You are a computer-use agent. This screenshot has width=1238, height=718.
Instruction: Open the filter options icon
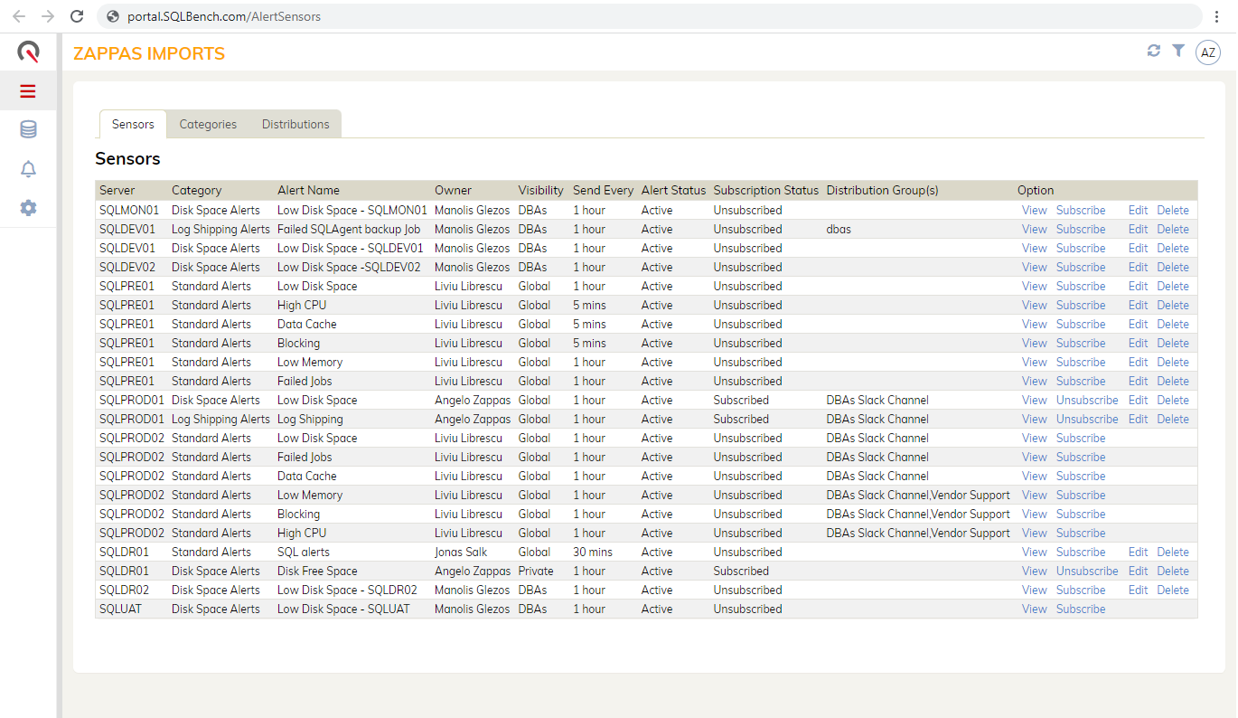(x=1178, y=52)
